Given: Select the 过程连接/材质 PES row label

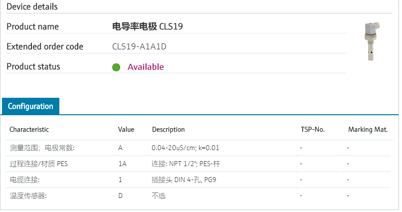Looking at the screenshot, I should pos(38,163).
